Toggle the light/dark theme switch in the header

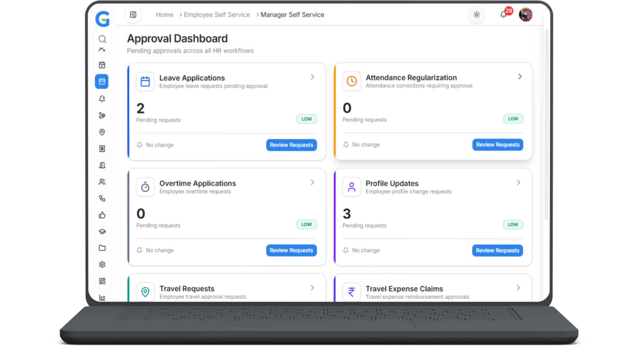(477, 15)
